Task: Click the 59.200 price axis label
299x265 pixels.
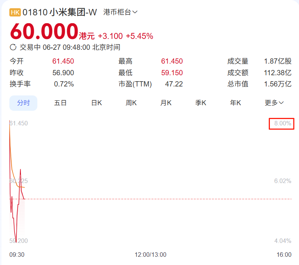Action: pyautogui.click(x=19, y=241)
